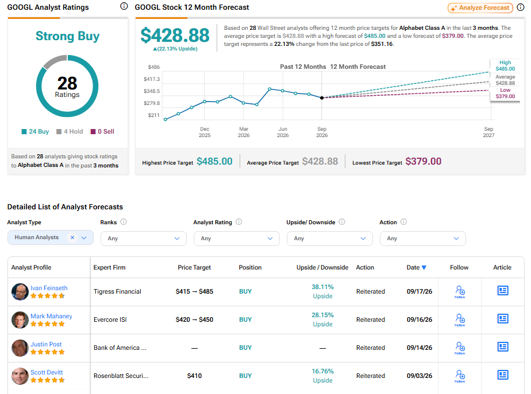Click Mark Mahaney's profile photo
This screenshot has width=531, height=394.
pyautogui.click(x=20, y=319)
